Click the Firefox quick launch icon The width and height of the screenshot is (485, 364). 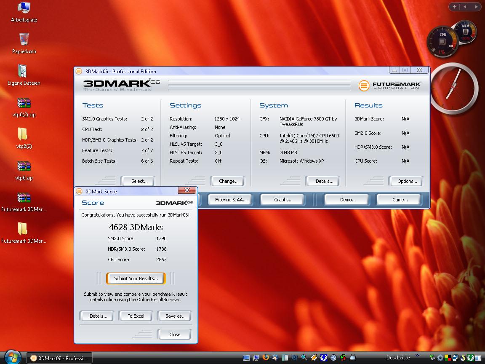(266, 358)
